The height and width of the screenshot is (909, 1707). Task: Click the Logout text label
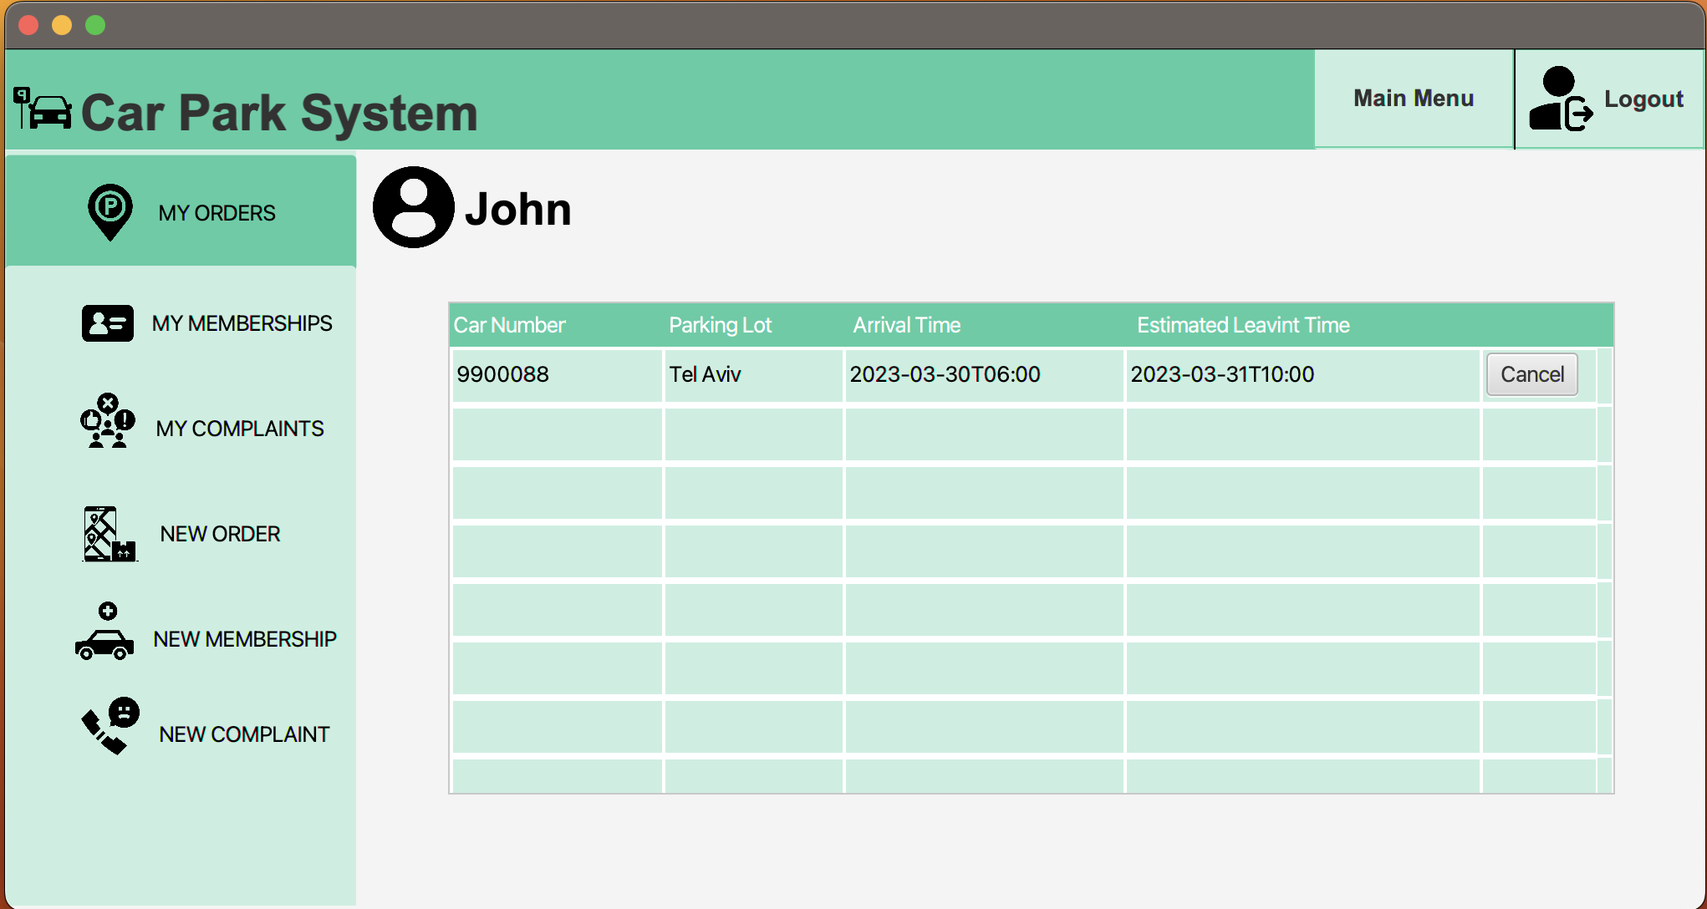point(1643,99)
